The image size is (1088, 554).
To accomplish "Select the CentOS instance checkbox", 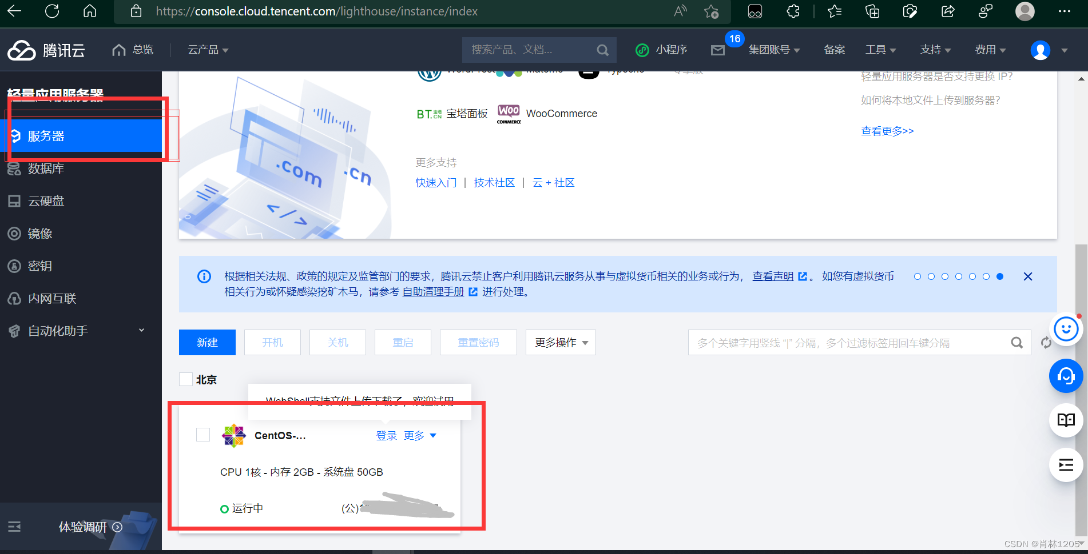I will (203, 435).
